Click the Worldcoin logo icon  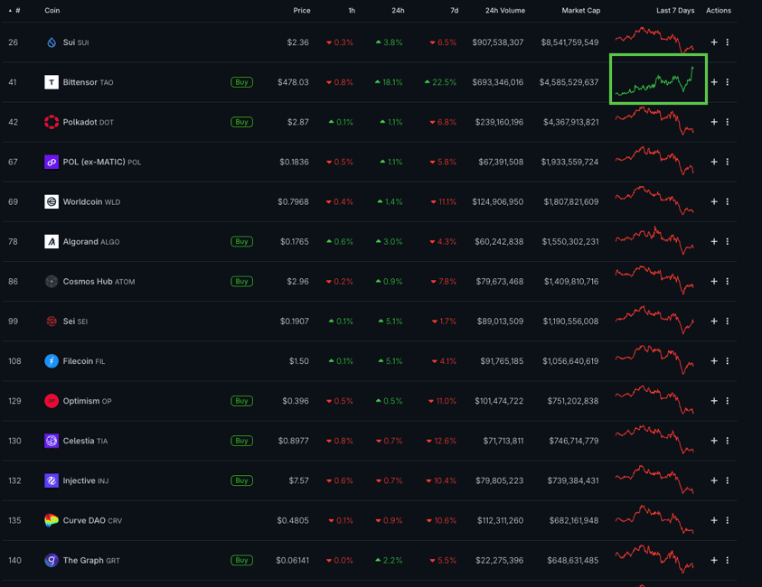(x=52, y=201)
